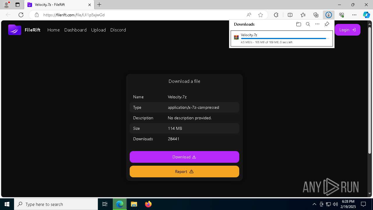This screenshot has height=210, width=373.
Task: Click the page vertical scrollbar
Action: (370, 90)
